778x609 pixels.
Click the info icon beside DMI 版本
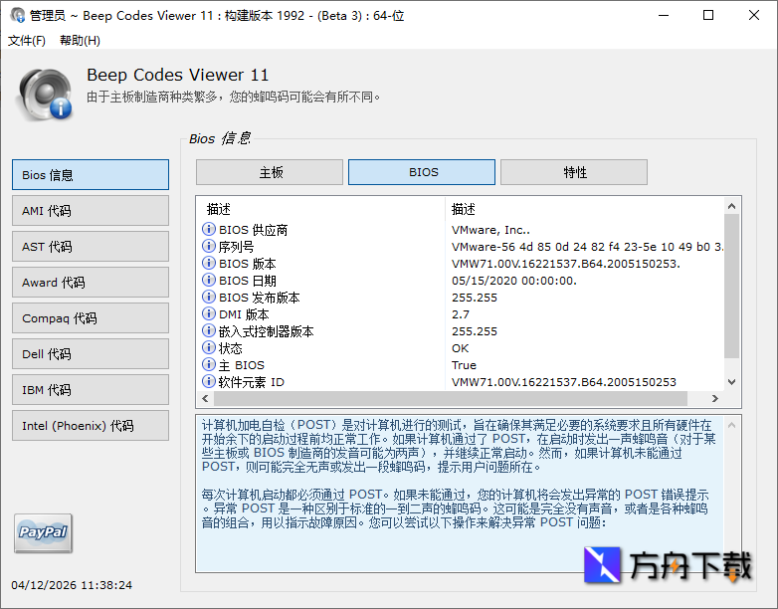pos(208,313)
